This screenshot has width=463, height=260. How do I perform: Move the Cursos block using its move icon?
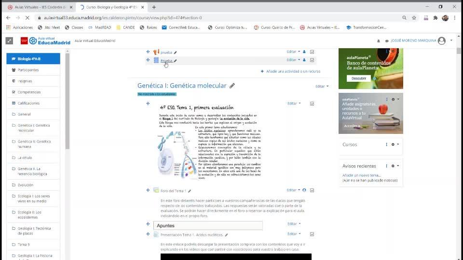[x=386, y=144]
